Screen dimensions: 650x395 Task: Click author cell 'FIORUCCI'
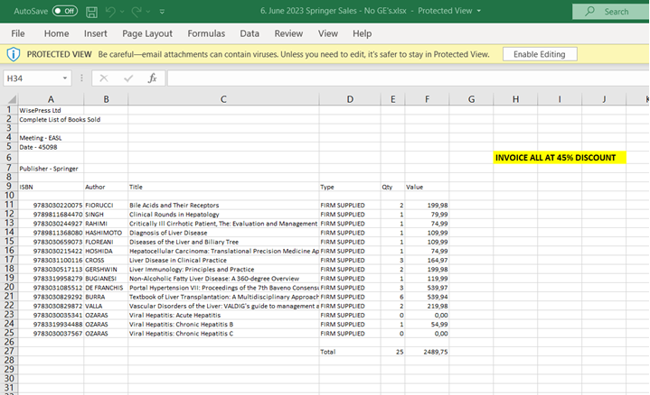click(106, 205)
